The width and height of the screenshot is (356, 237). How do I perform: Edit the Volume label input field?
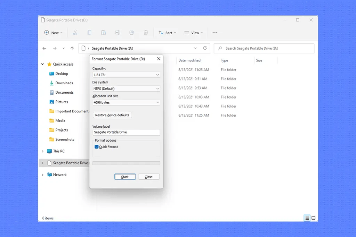[126, 132]
